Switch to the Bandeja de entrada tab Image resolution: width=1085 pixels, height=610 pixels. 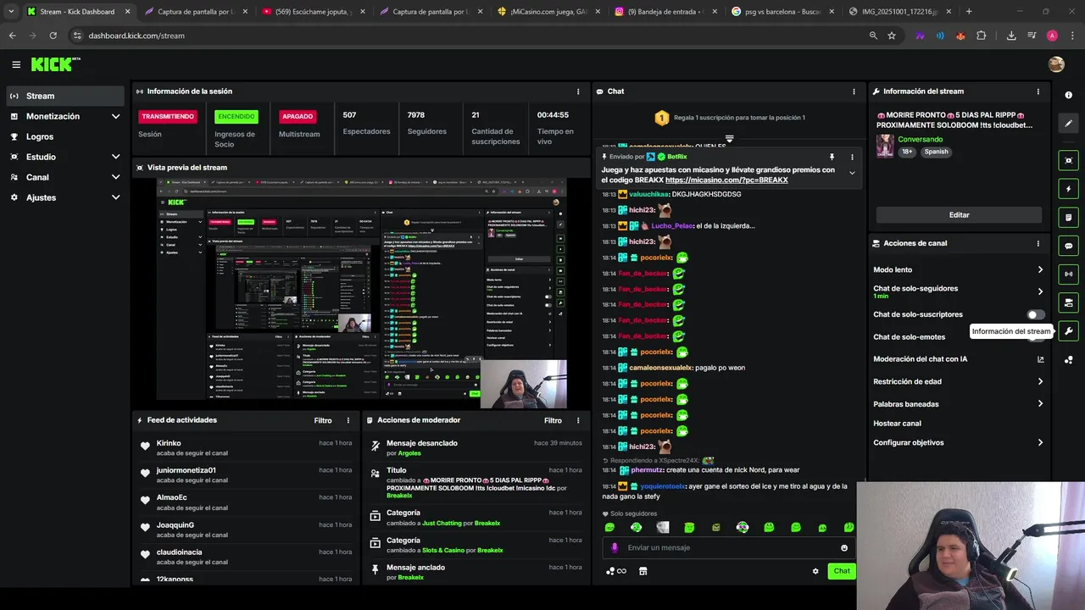click(665, 12)
